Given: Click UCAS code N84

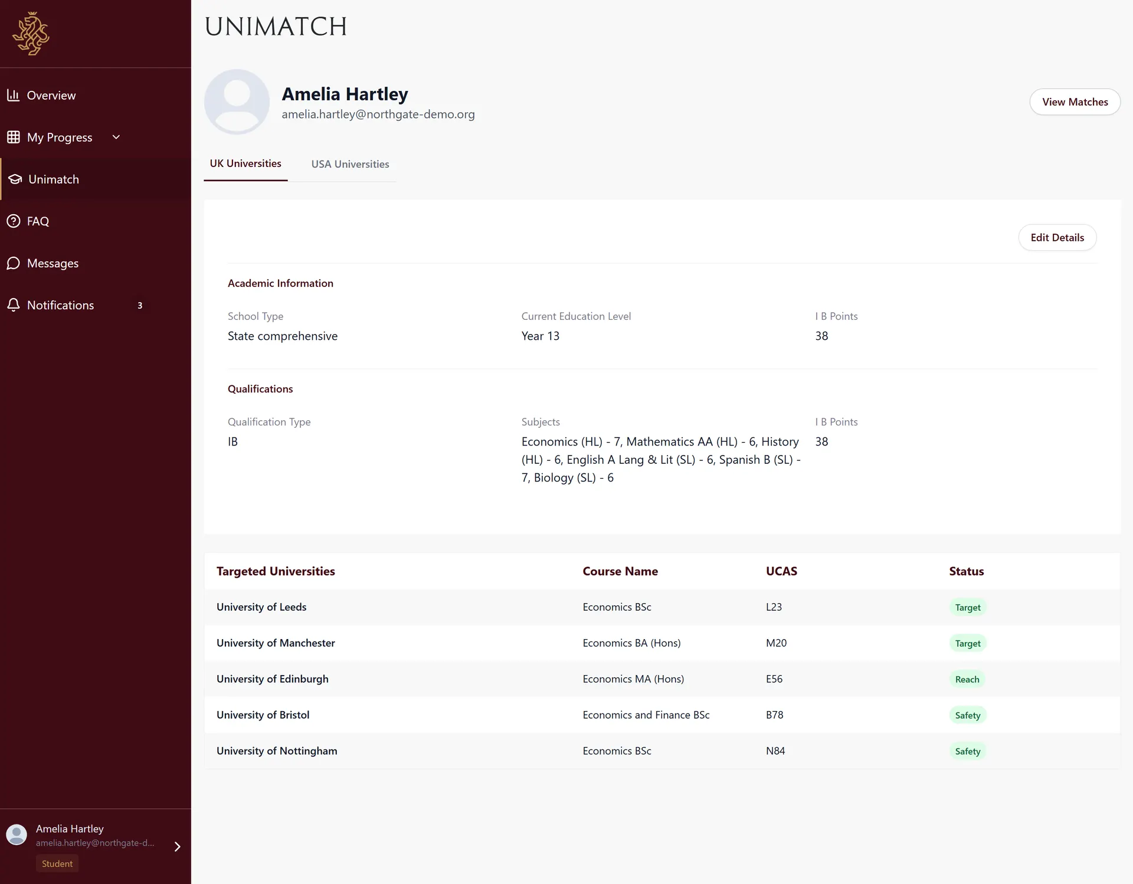Looking at the screenshot, I should (x=775, y=751).
